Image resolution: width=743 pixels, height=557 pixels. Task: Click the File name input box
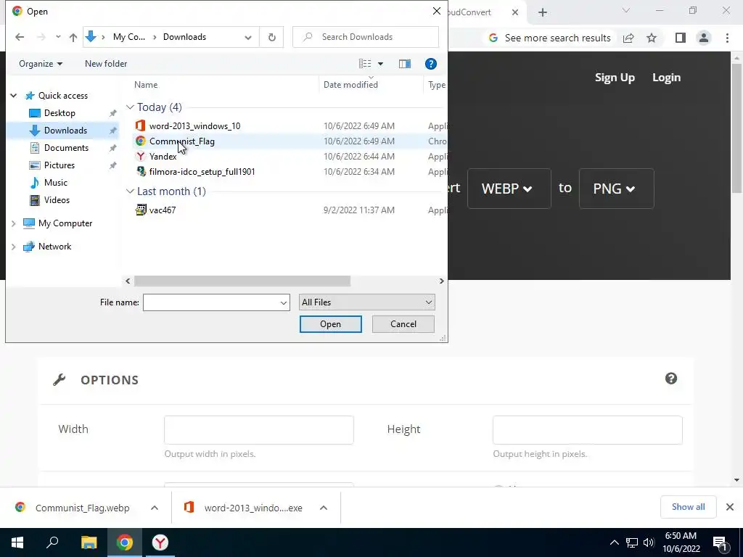(x=216, y=302)
